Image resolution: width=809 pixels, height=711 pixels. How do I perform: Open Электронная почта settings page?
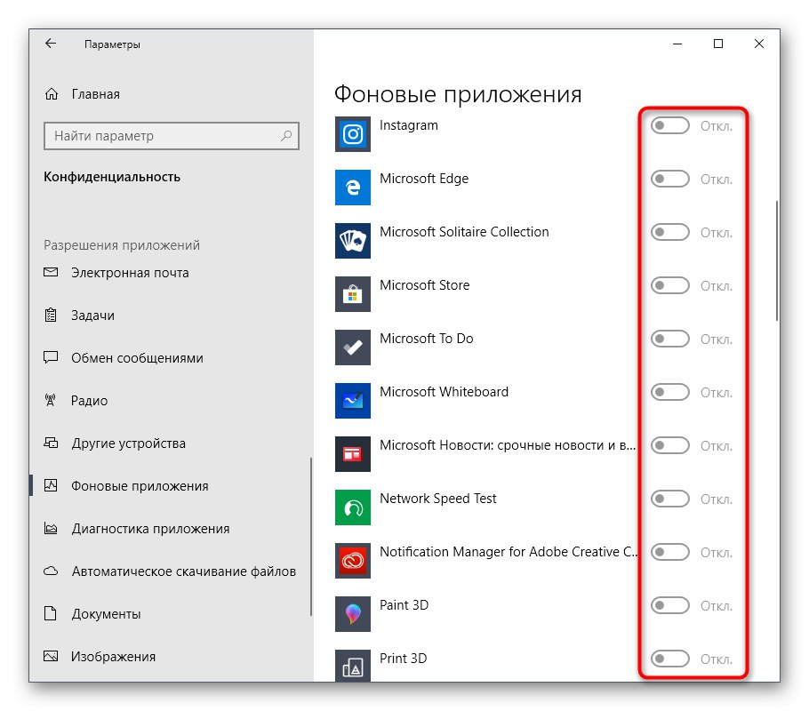[172, 273]
